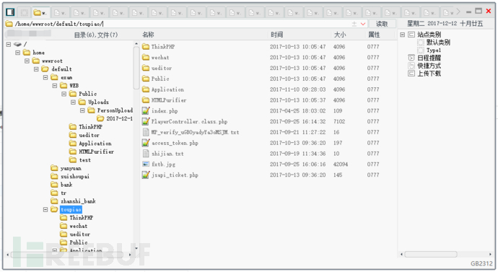Viewport: 498px width, 272px height.
Task: Select the access_token.php file
Action: [170, 143]
